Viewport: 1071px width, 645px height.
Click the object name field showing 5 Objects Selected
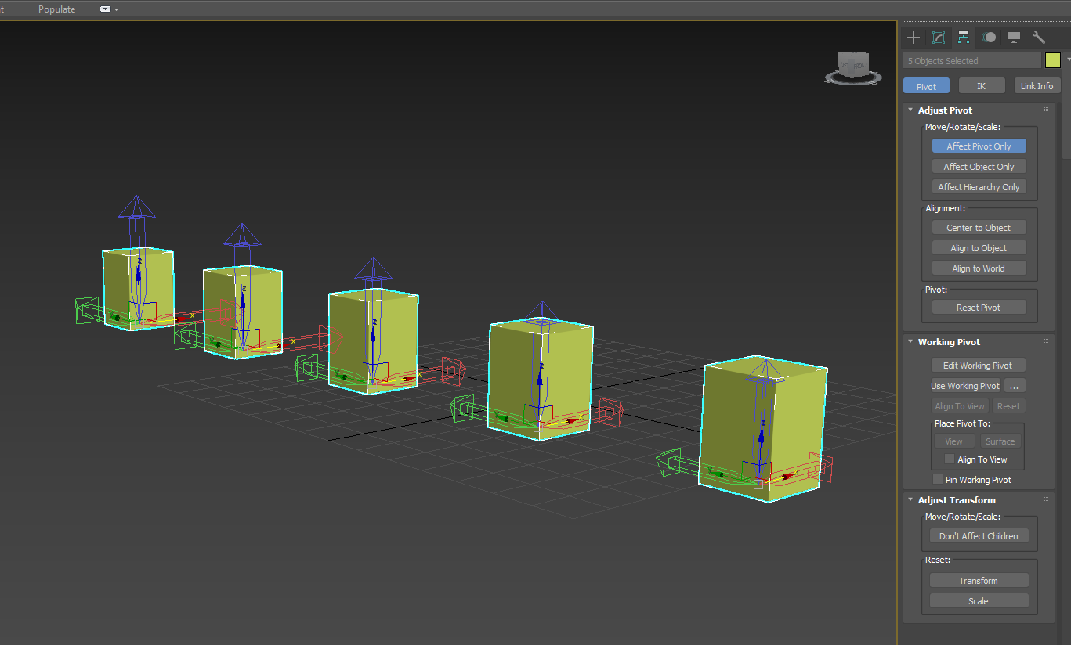971,60
